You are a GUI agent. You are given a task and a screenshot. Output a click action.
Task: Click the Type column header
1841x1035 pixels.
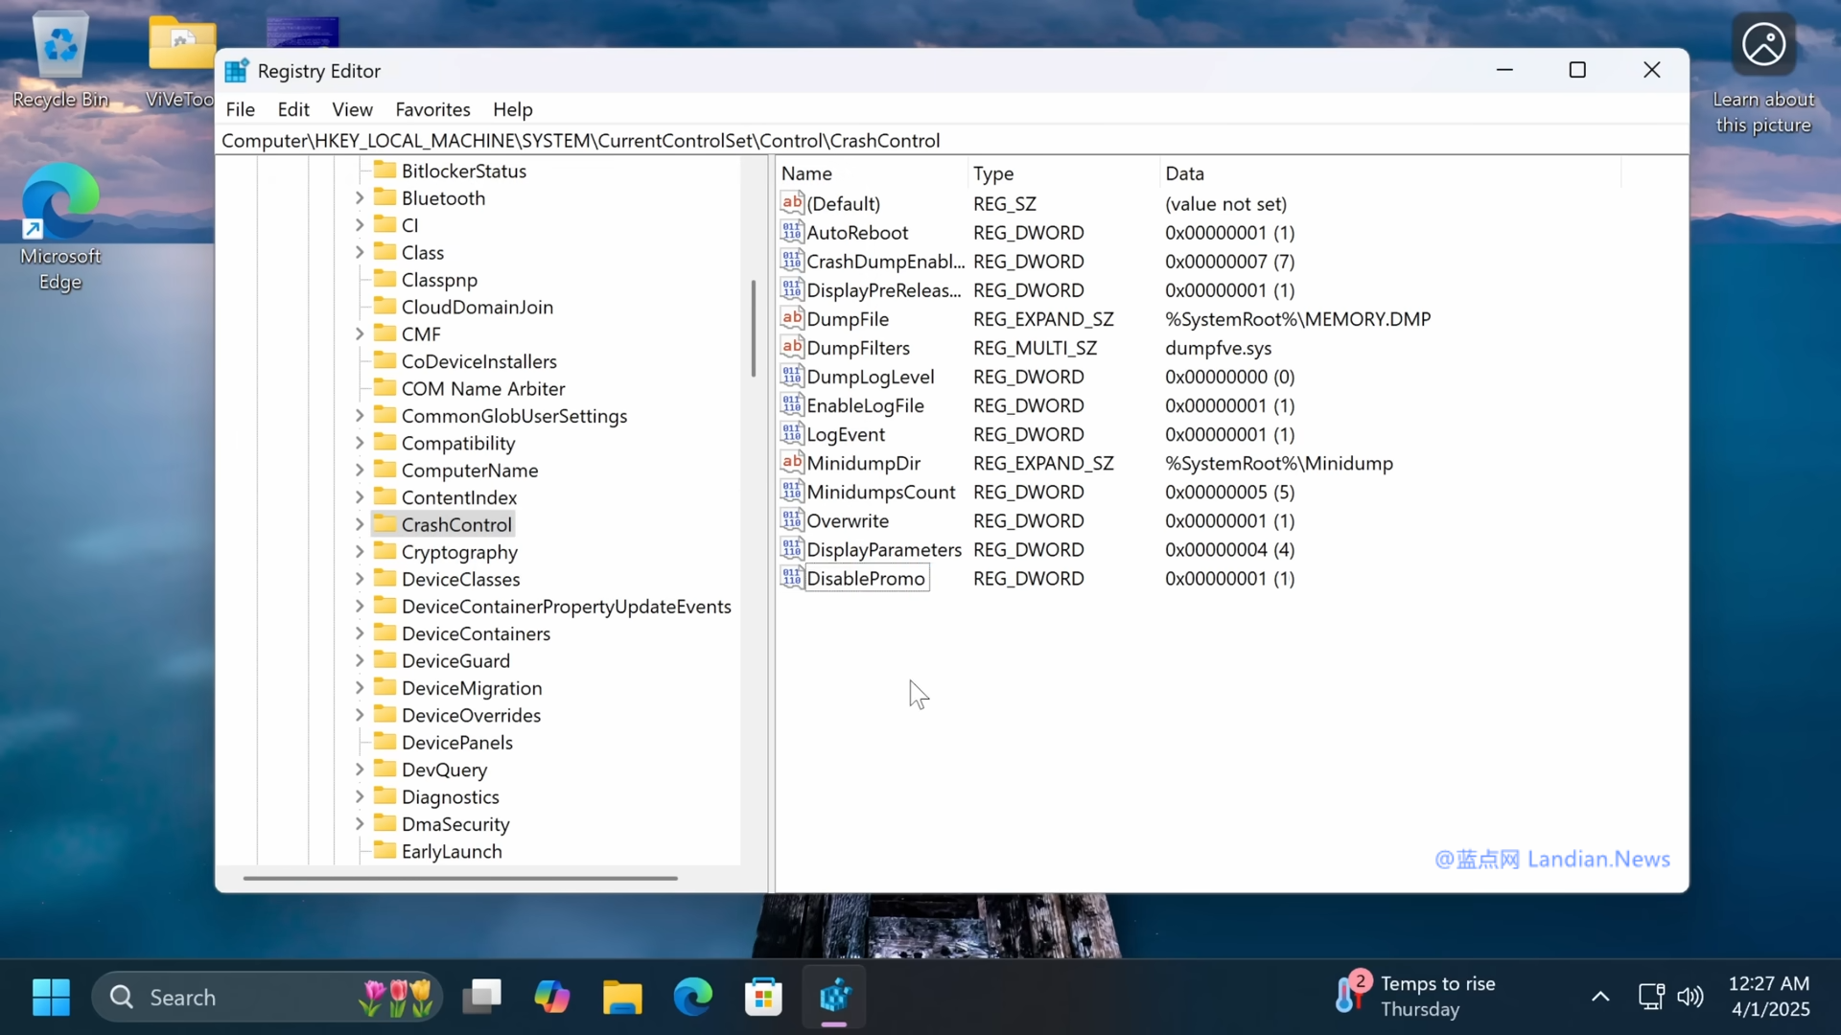[x=1063, y=173]
